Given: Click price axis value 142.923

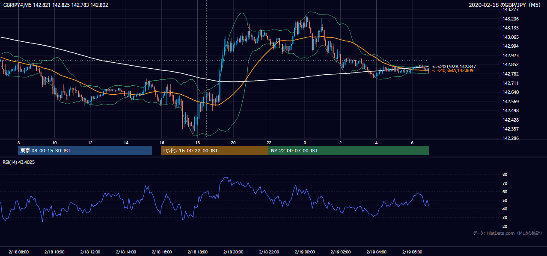Looking at the screenshot, I should pyautogui.click(x=511, y=55).
